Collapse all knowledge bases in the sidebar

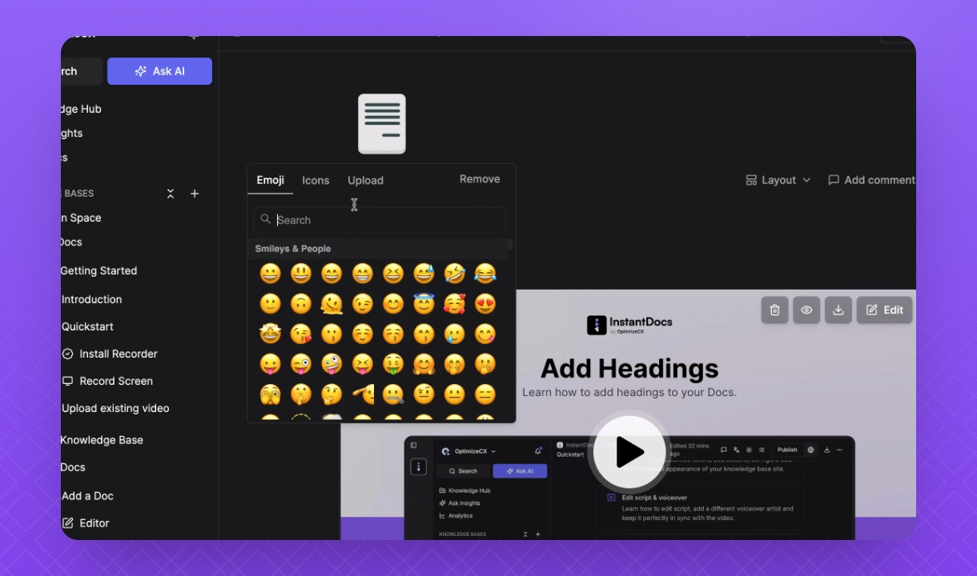pos(171,194)
